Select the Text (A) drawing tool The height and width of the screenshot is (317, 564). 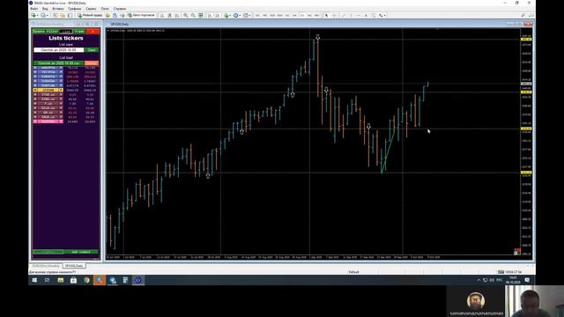[367, 16]
